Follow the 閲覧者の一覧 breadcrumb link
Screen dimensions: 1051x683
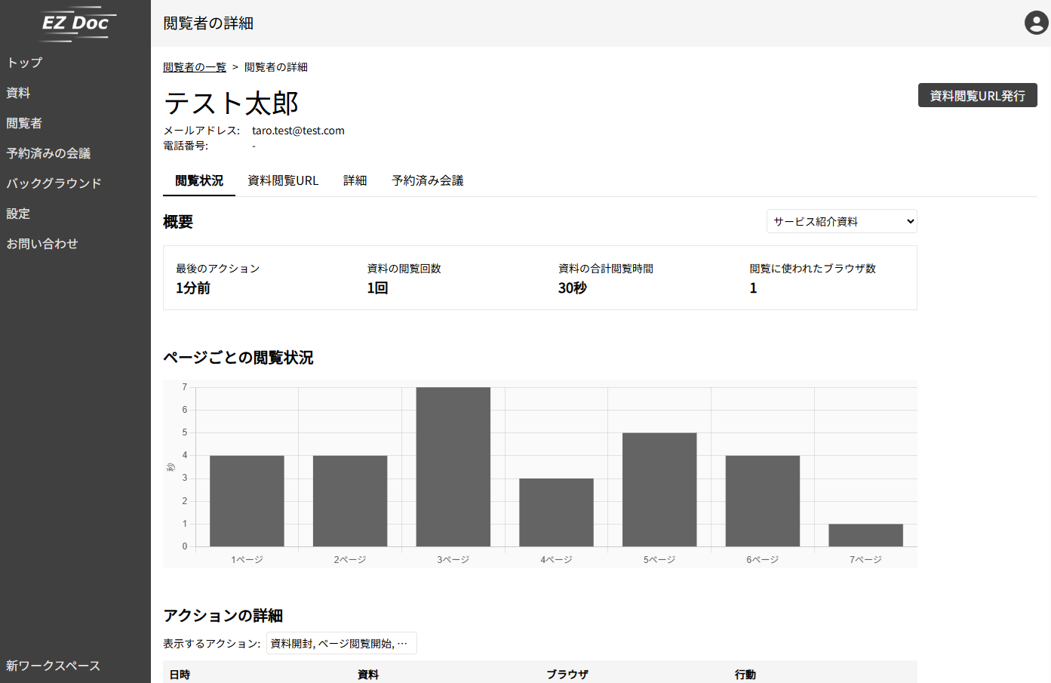tap(195, 67)
